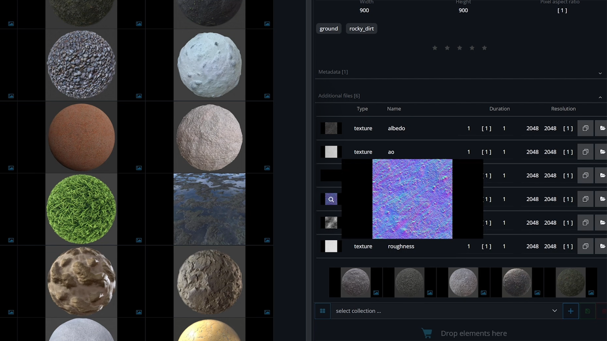Click the shopping cart icon in the drop area
This screenshot has width=607, height=341.
coord(427,333)
